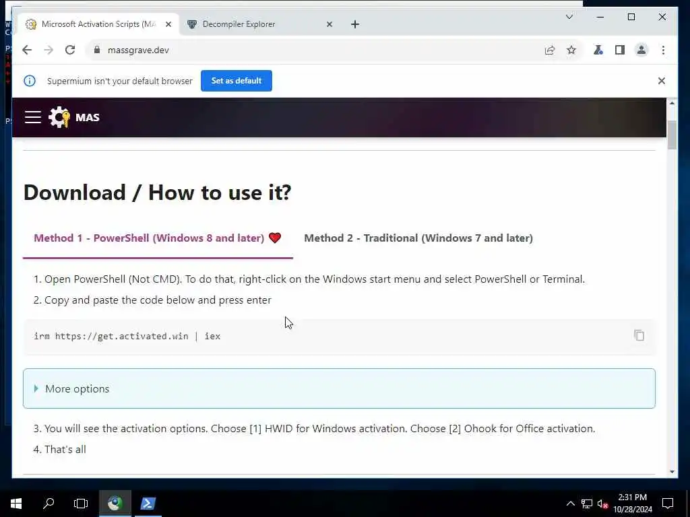Screen dimensions: 690x517
Task: Open the Windows Start menu
Action: click(x=16, y=504)
